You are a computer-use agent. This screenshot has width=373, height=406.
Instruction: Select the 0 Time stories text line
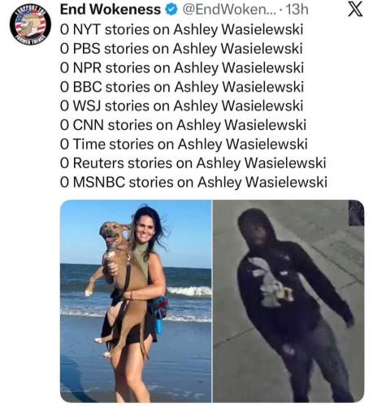[184, 144]
